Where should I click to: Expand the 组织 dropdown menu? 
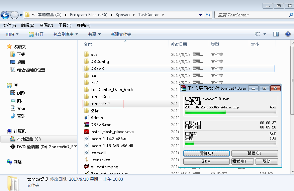(x=12, y=34)
